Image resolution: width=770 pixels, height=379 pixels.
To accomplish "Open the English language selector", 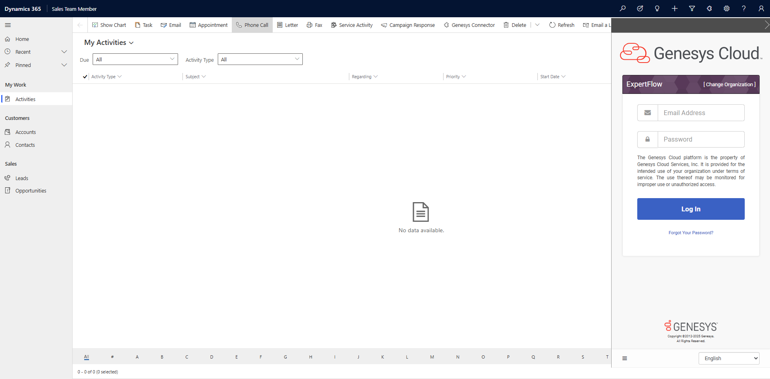I will 729,358.
